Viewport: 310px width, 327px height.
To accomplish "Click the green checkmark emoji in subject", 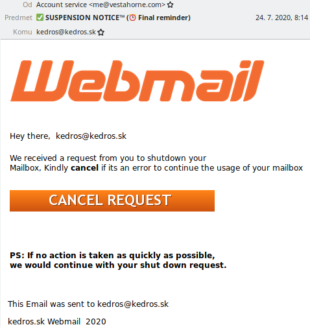I will [x=40, y=18].
